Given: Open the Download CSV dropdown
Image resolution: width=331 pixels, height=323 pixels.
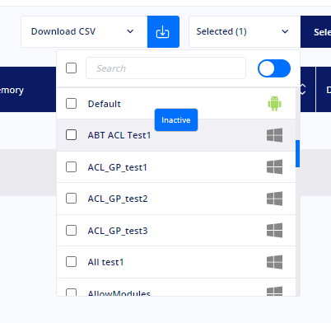Looking at the screenshot, I should click(x=84, y=31).
